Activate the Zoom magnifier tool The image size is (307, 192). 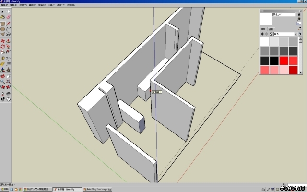click(2, 82)
